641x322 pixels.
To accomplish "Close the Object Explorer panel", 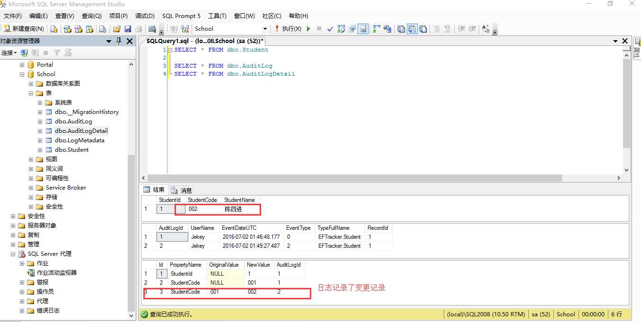I will [x=129, y=41].
